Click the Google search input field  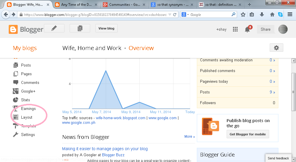tap(210, 14)
